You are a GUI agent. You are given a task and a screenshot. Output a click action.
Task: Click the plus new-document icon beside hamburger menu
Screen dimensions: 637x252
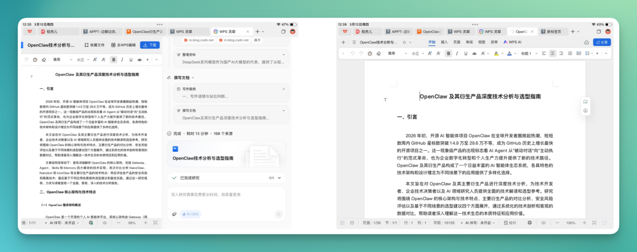(x=343, y=42)
